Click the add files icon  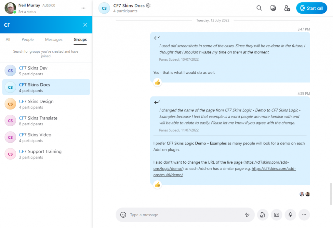pos(262,215)
